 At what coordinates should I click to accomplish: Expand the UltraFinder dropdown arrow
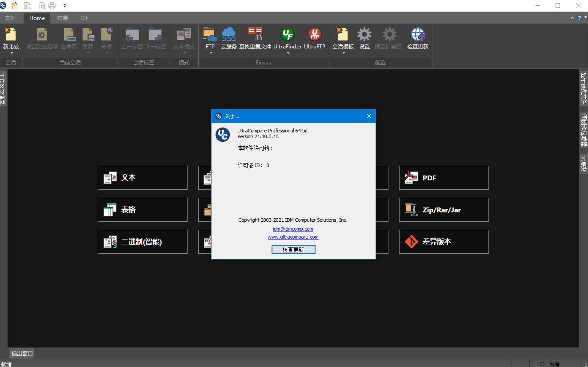click(288, 53)
